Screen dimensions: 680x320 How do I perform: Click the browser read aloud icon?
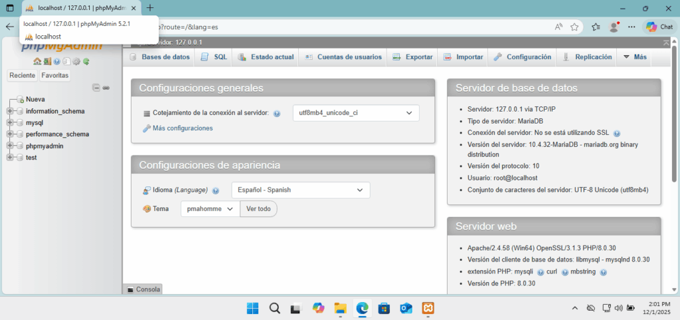558,27
